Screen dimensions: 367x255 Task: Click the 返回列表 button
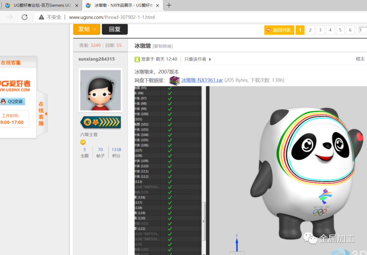coord(279,30)
